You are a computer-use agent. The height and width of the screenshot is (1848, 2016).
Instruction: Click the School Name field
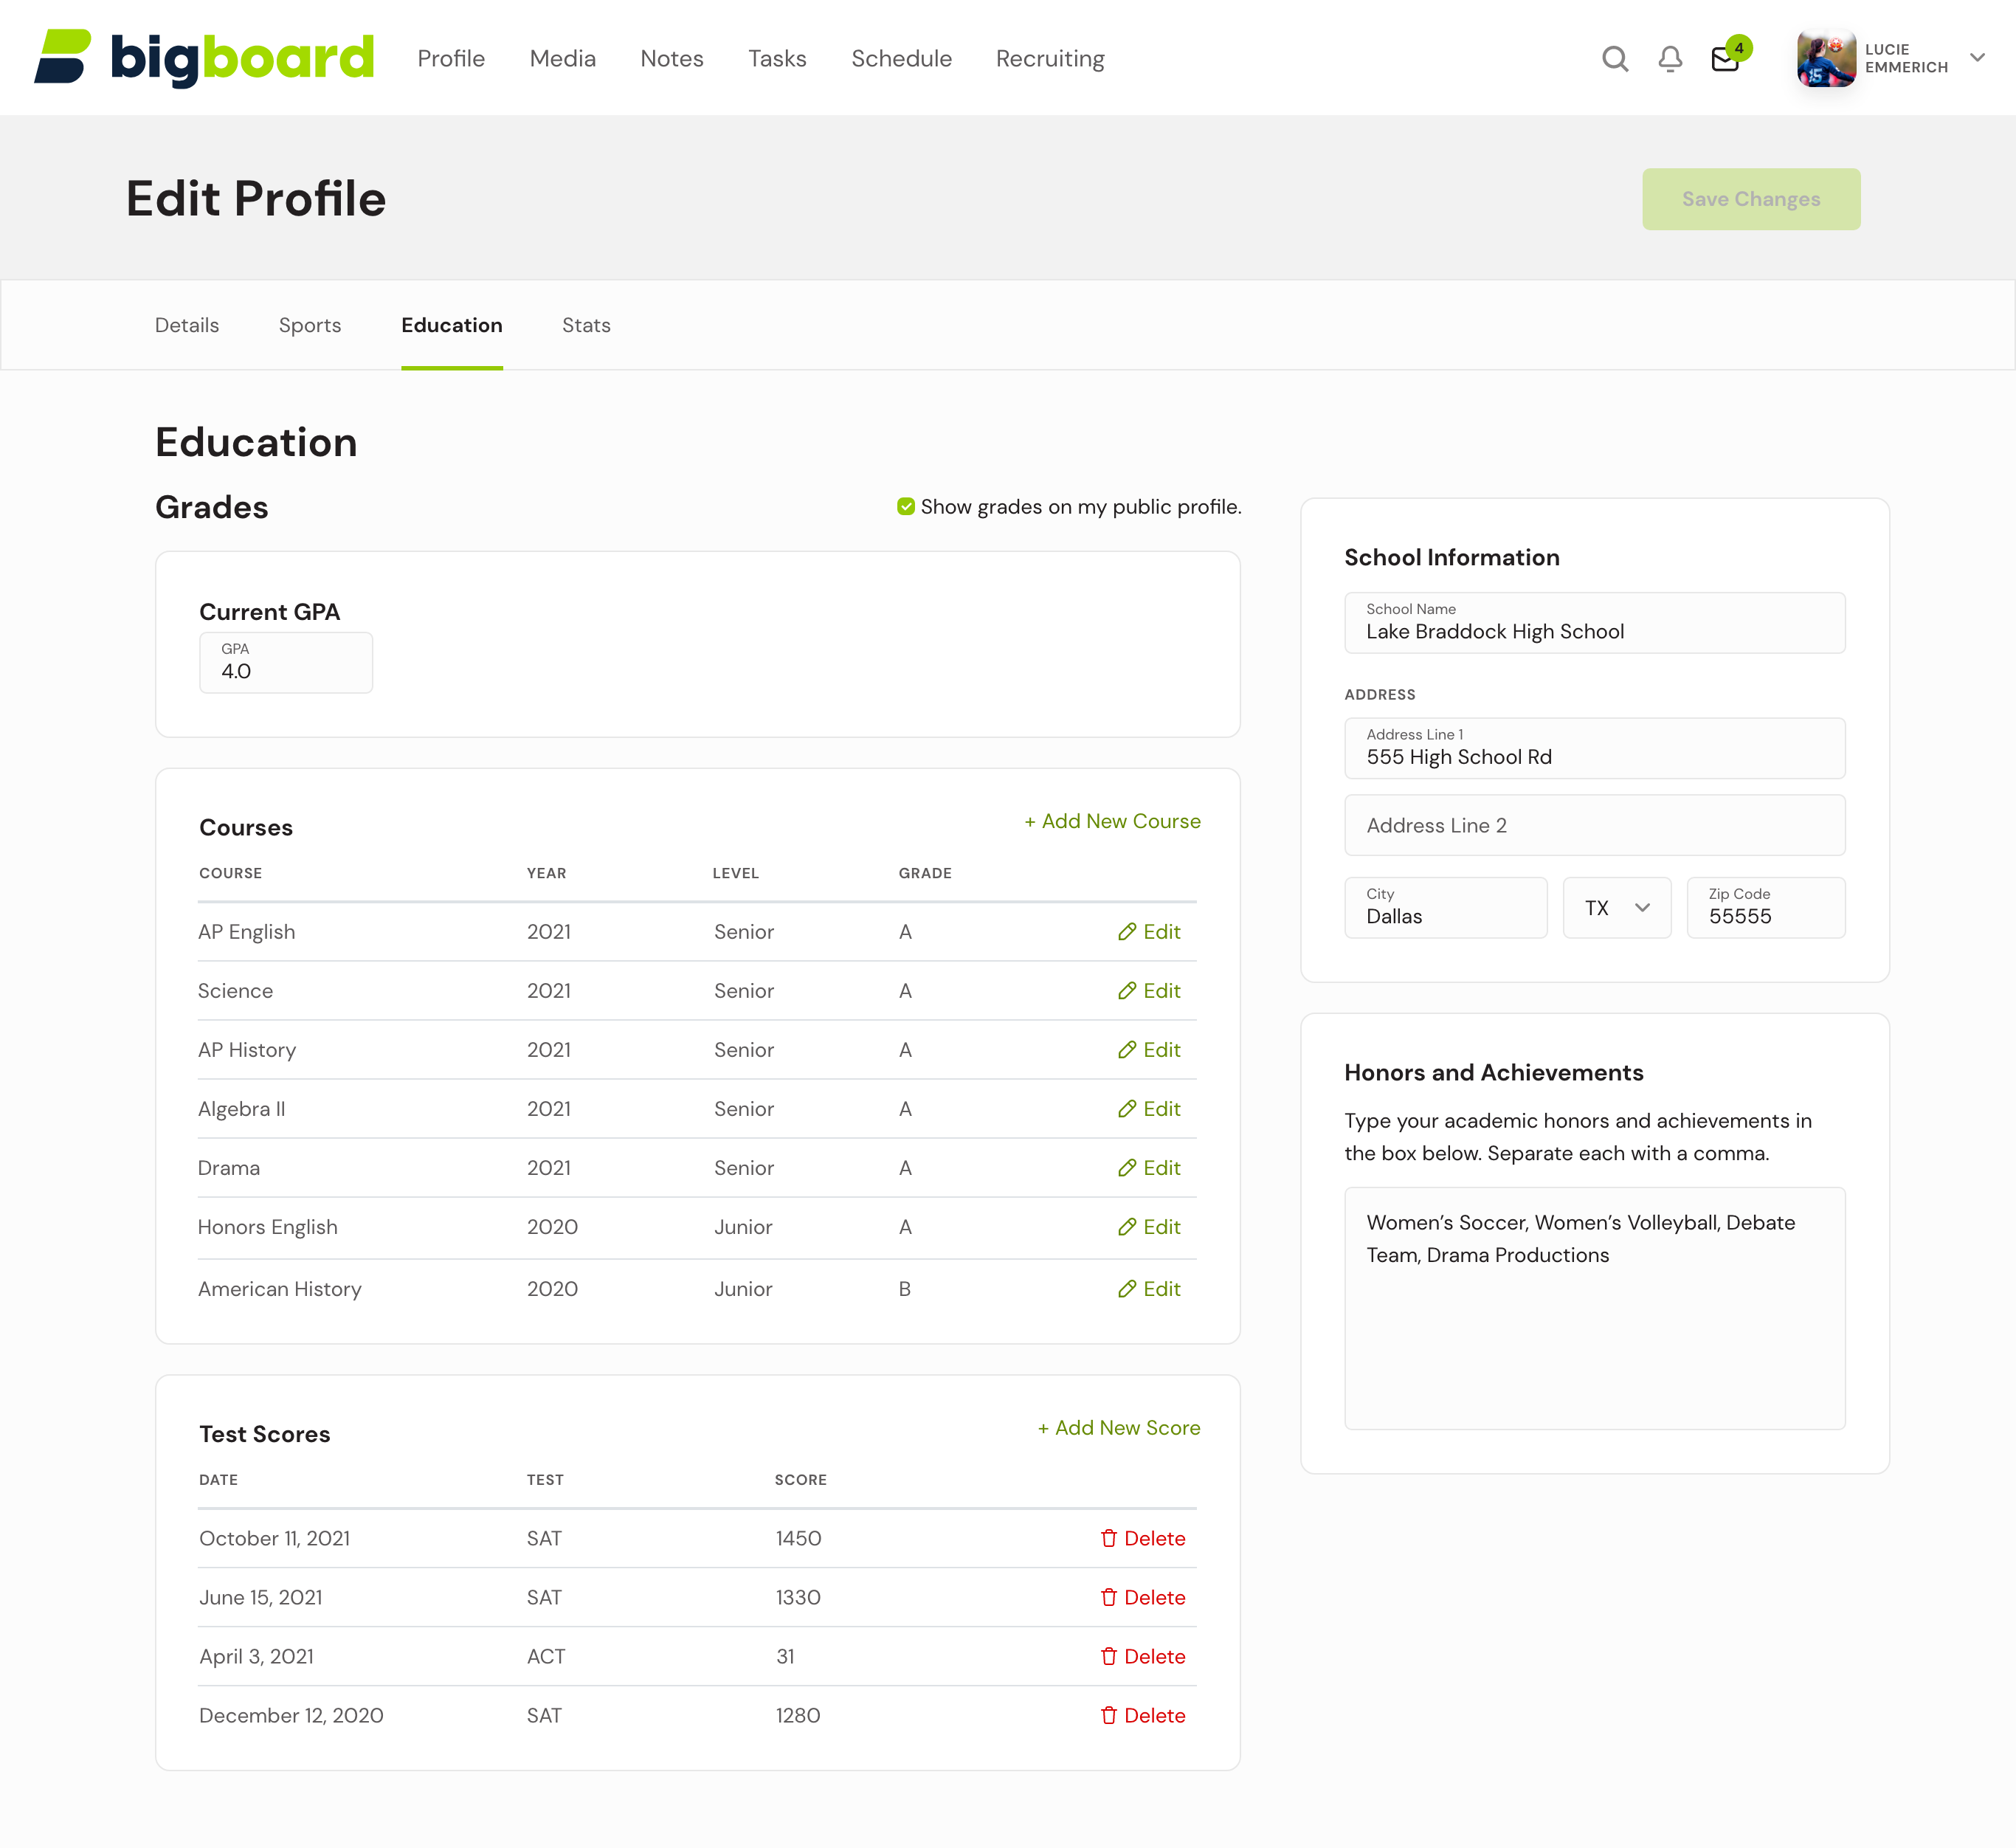pyautogui.click(x=1594, y=622)
